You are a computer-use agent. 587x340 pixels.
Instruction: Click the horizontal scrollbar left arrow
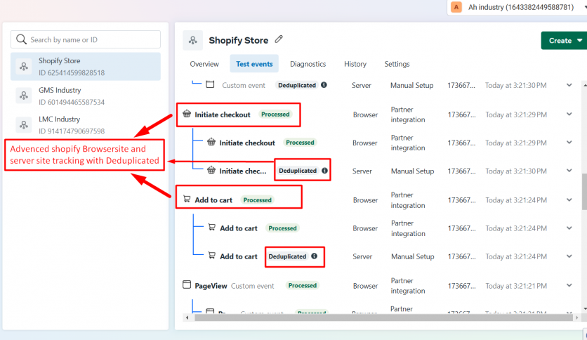tap(187, 318)
